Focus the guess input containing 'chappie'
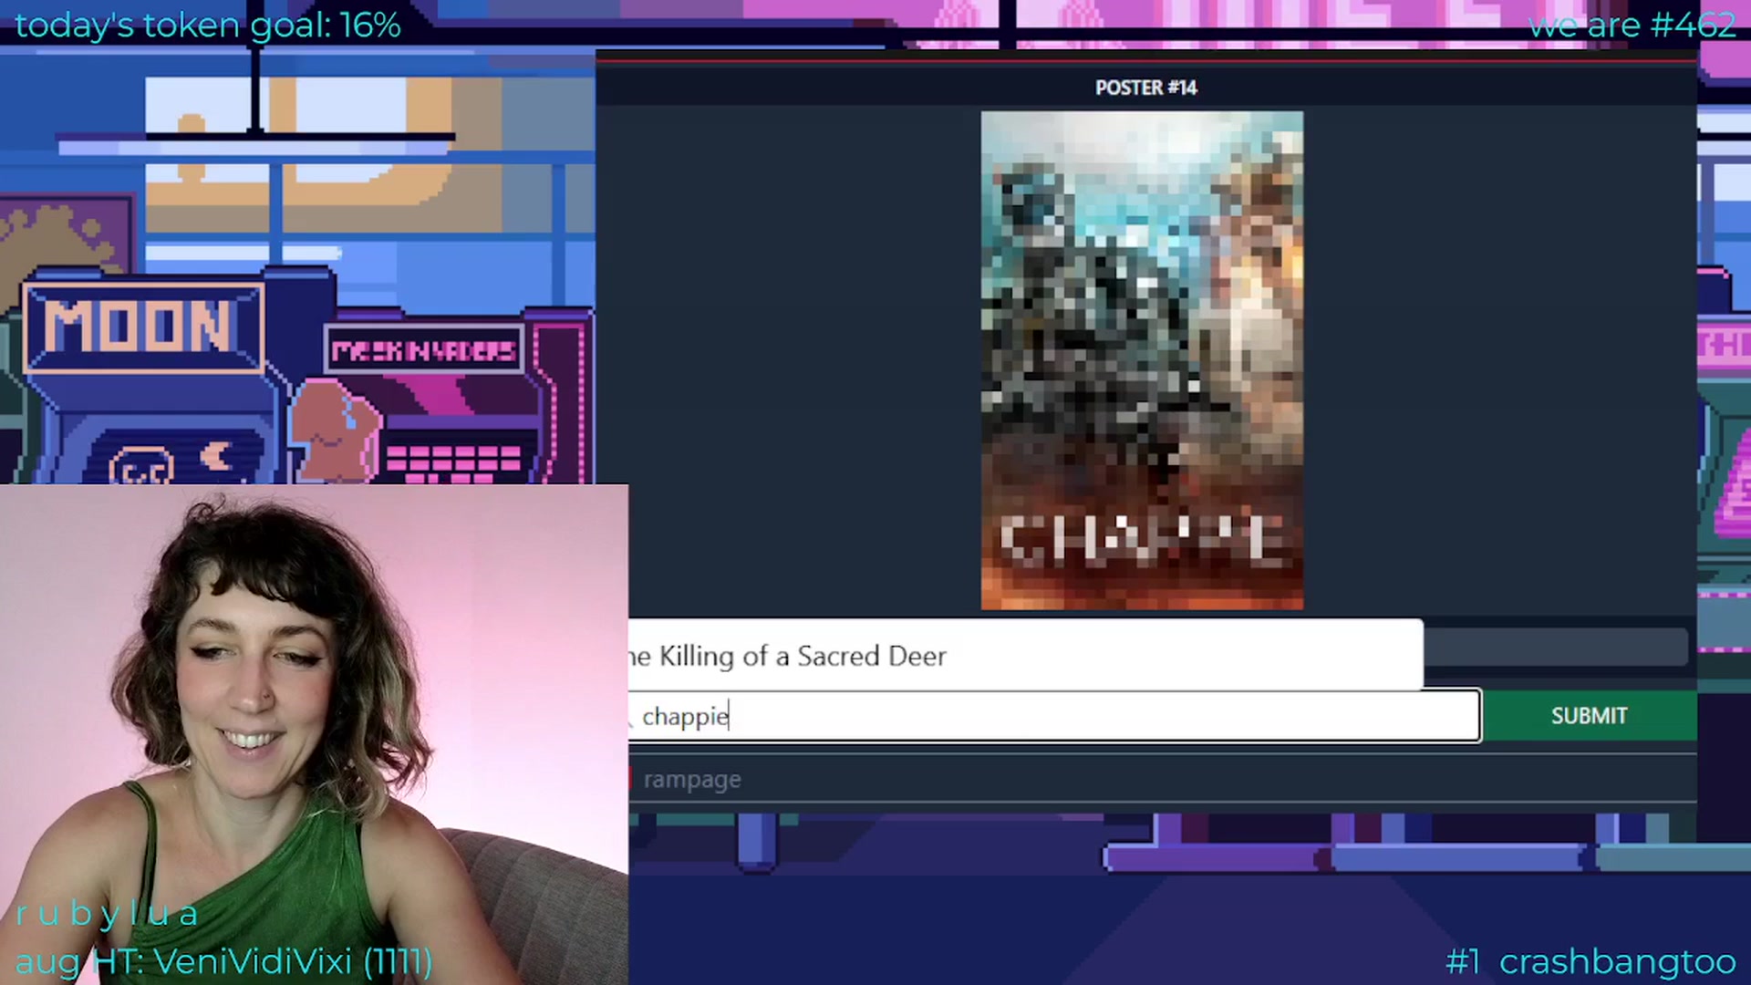Image resolution: width=1751 pixels, height=985 pixels. point(1054,716)
